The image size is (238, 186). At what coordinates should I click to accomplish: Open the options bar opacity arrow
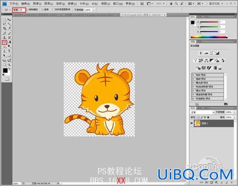(x=93, y=10)
